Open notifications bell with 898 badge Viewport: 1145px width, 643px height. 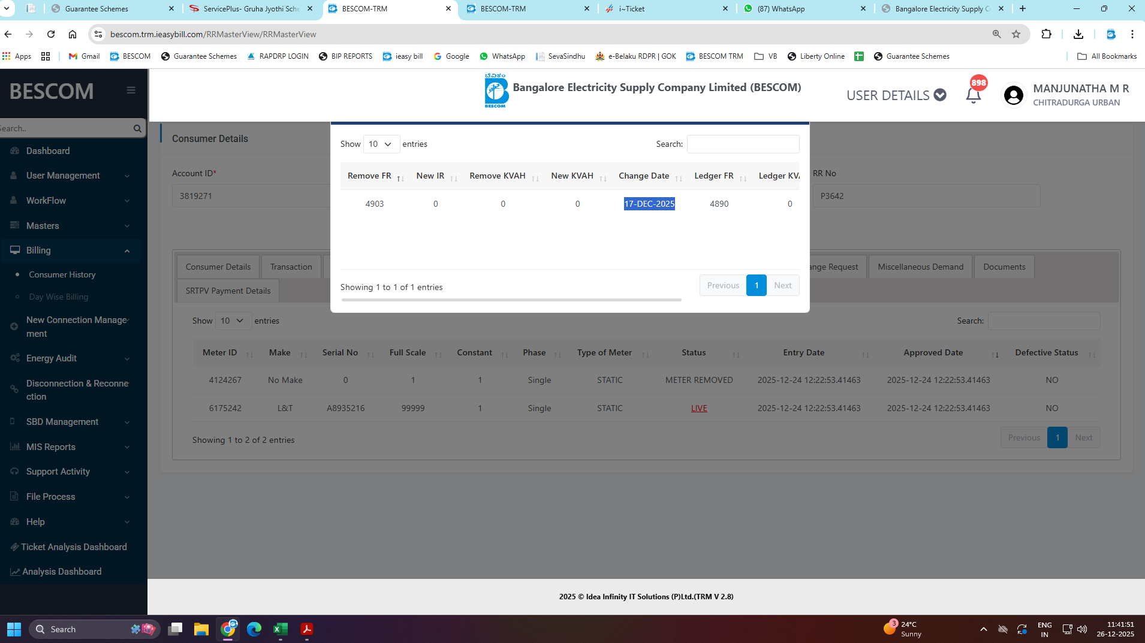click(974, 95)
